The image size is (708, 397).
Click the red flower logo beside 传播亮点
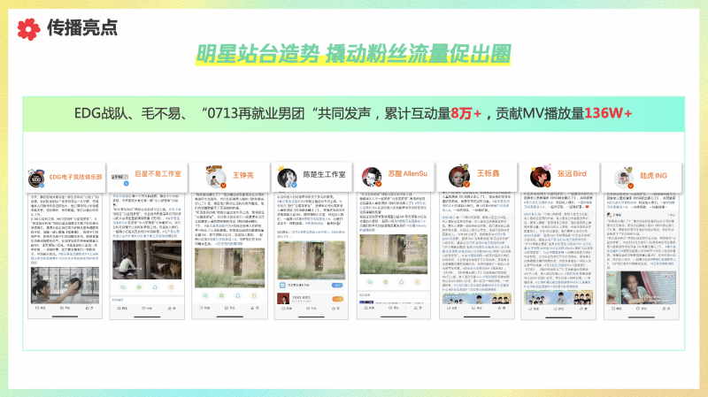(28, 29)
